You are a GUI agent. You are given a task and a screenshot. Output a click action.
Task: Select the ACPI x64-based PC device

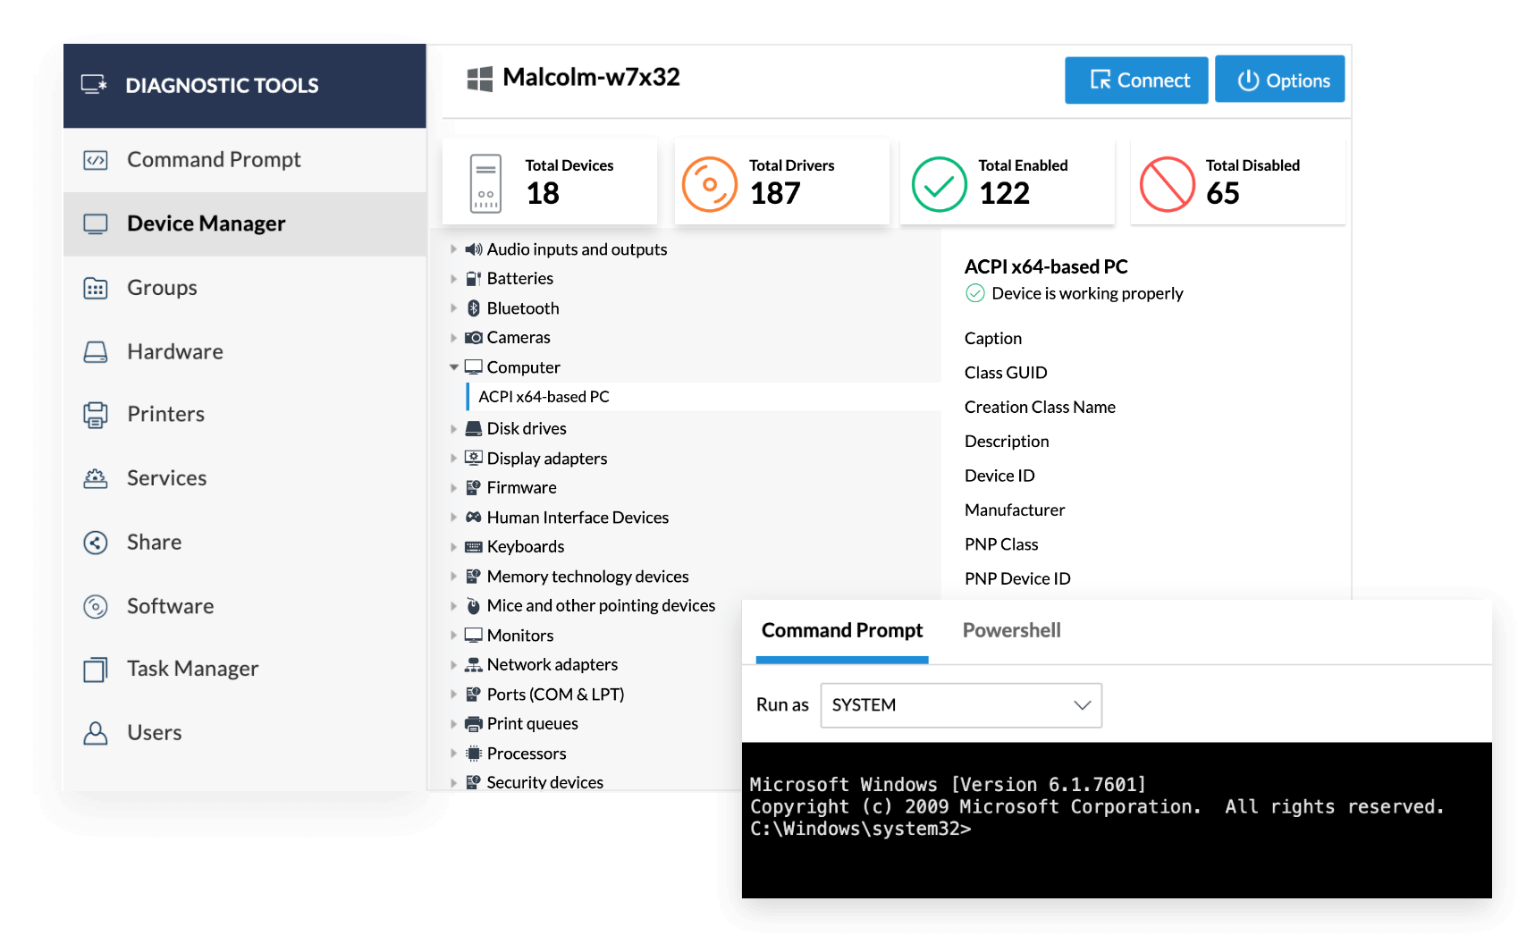point(544,396)
